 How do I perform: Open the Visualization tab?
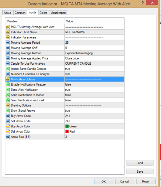click(x=58, y=13)
